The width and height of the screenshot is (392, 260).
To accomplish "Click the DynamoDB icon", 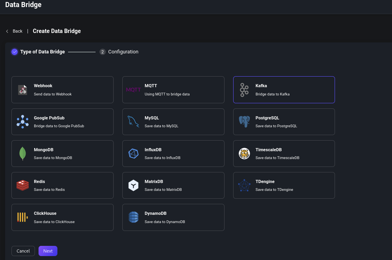I will (133, 217).
